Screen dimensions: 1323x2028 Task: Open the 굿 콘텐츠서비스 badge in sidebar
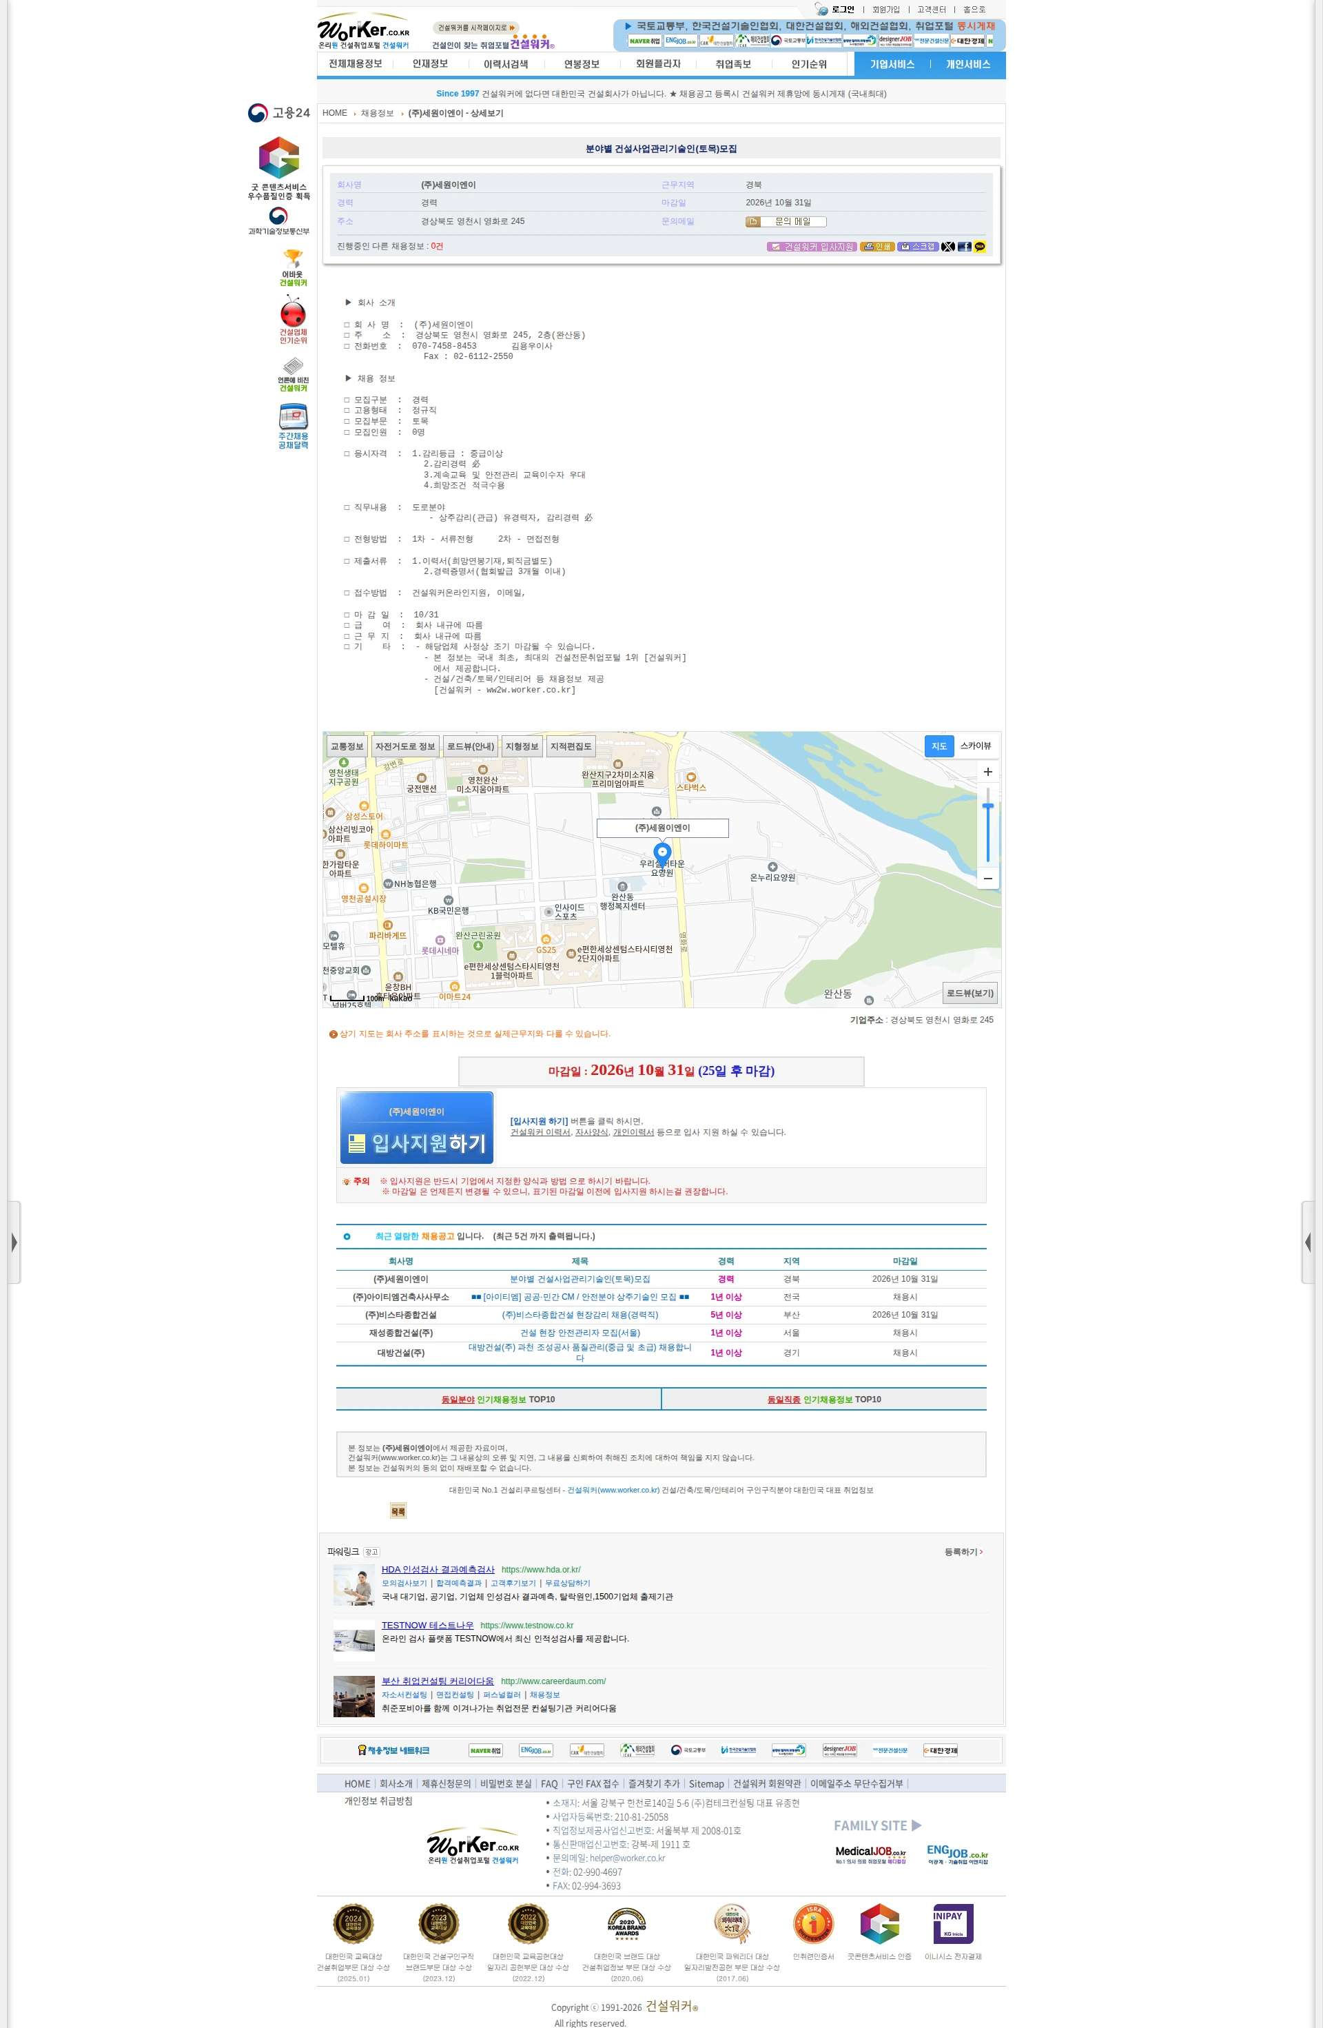pyautogui.click(x=278, y=168)
